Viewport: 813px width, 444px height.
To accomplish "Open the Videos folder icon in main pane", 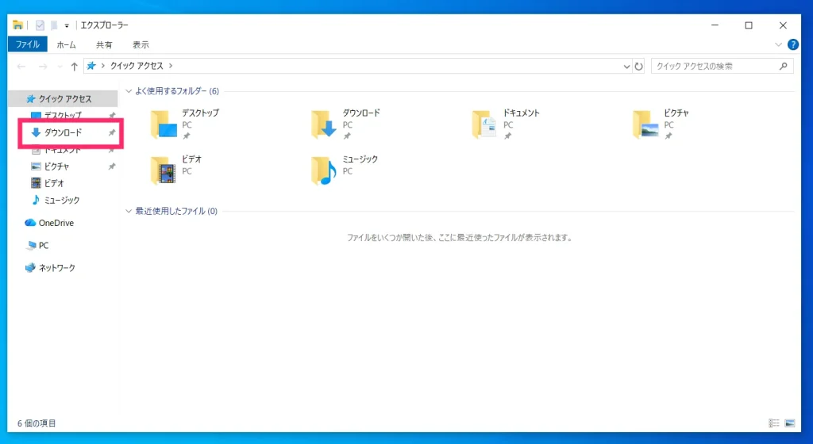I will 164,170.
